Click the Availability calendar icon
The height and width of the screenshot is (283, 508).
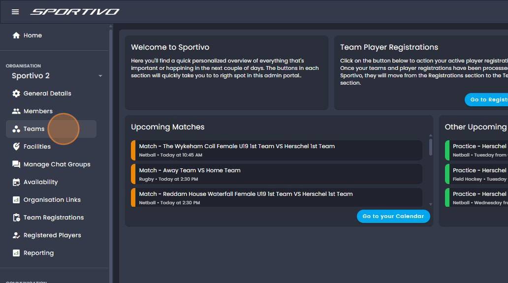pos(16,182)
